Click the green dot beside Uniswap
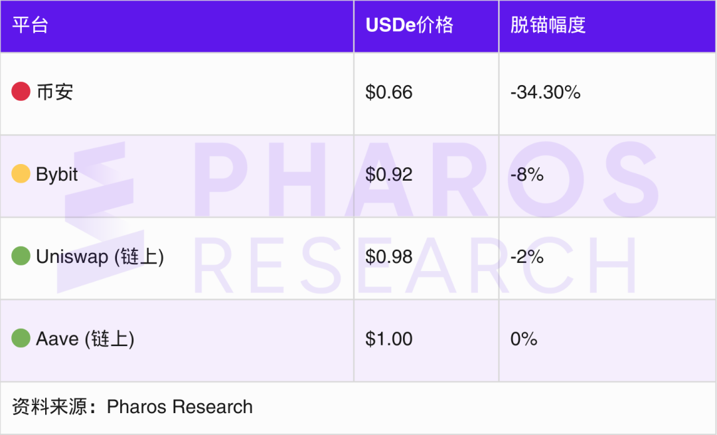717x435 pixels. [21, 256]
